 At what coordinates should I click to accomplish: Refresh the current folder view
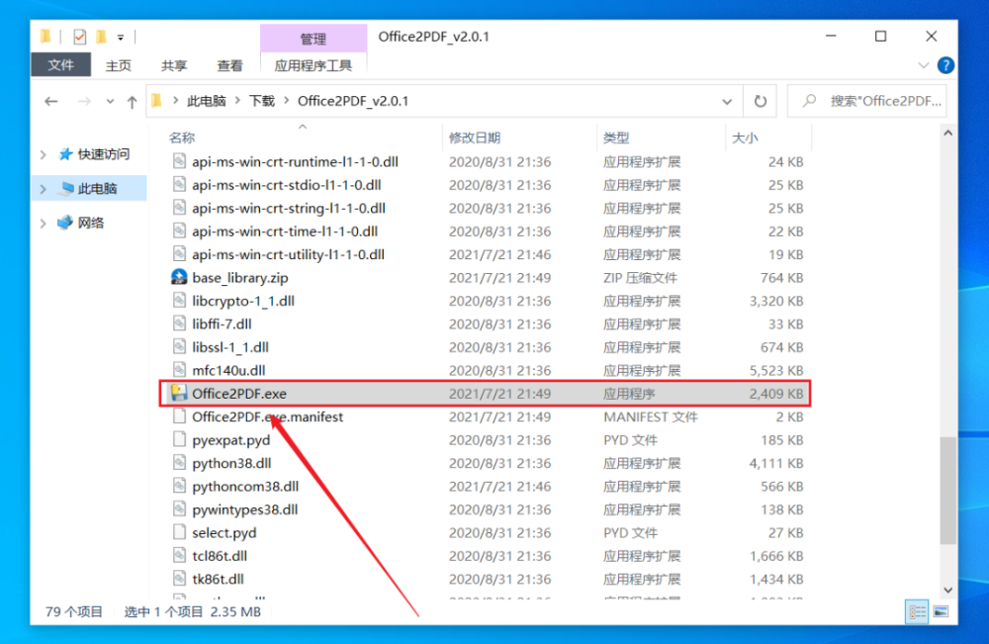tap(760, 101)
